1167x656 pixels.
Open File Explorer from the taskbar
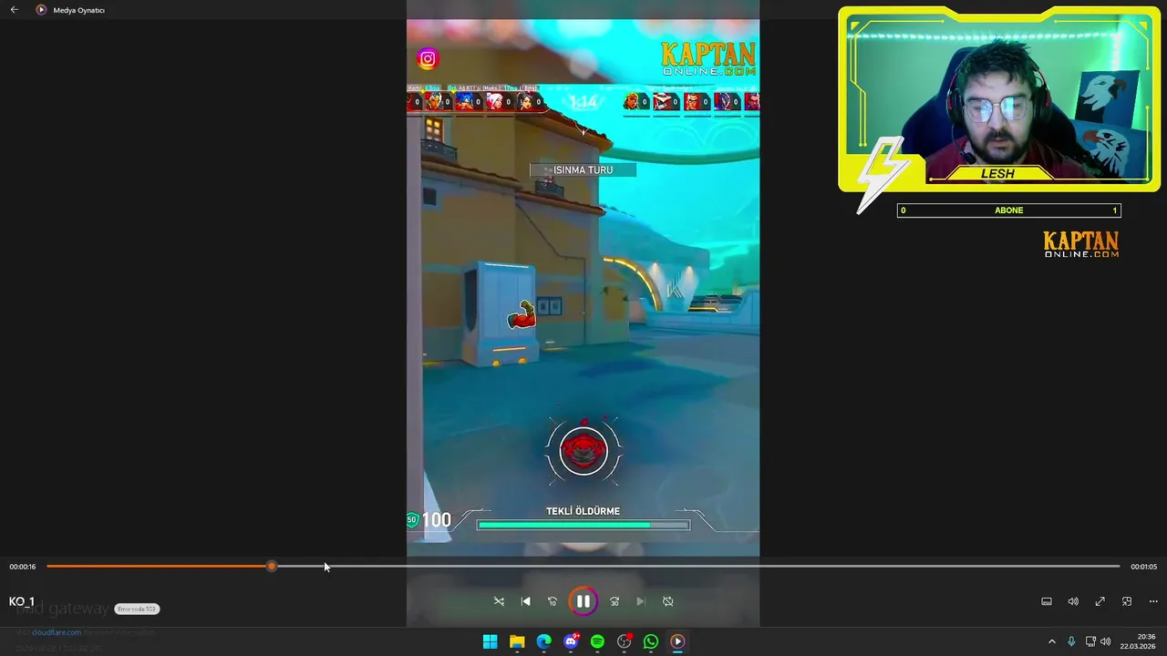click(517, 641)
